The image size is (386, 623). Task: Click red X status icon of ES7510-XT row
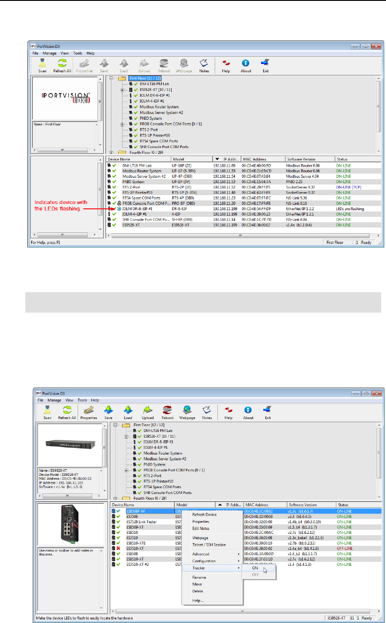(x=118, y=549)
